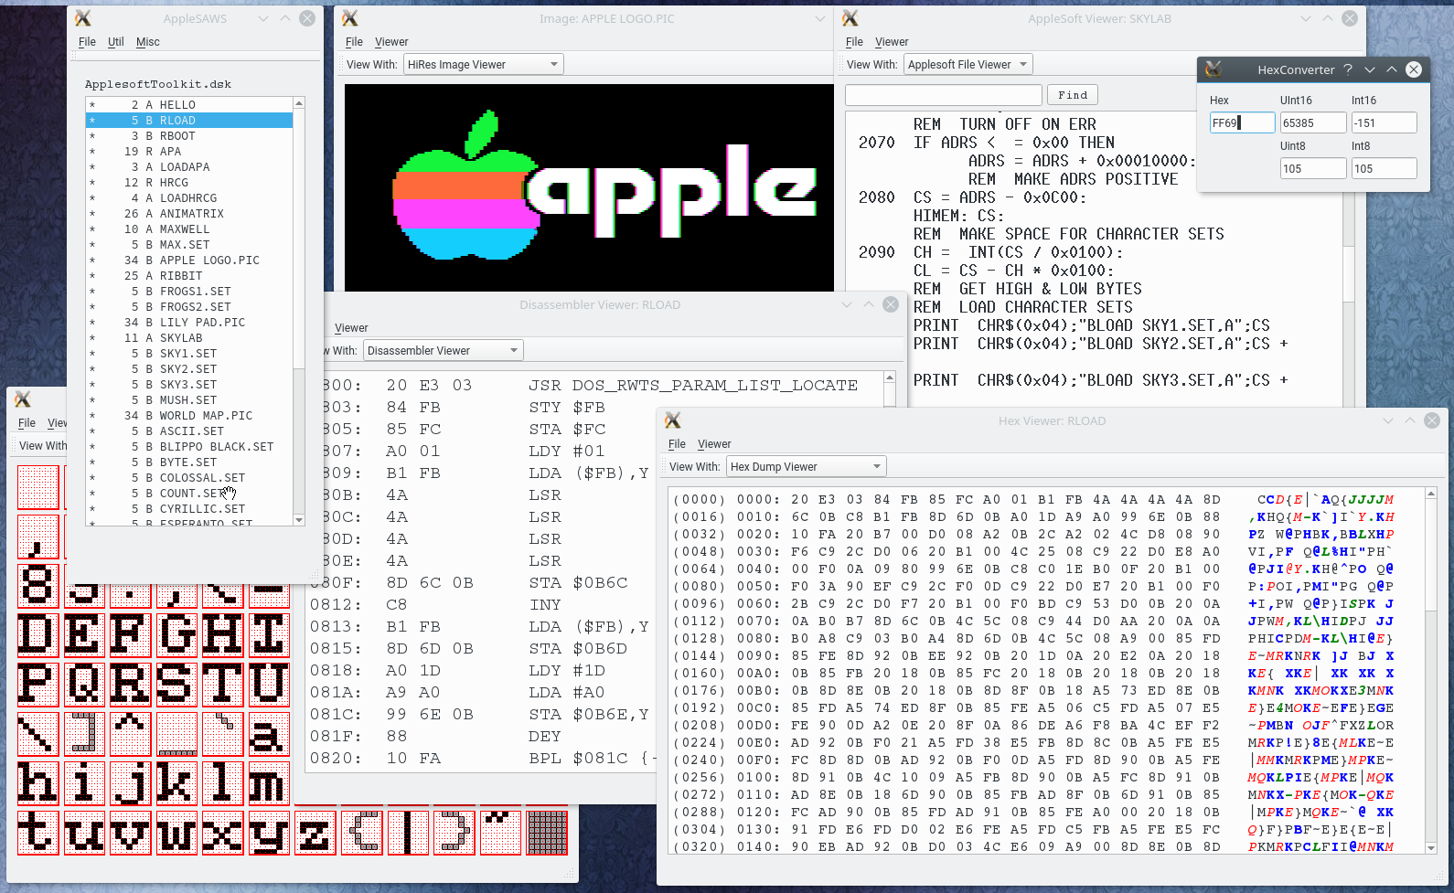Screen dimensions: 1454x893
Task: Open the Hex Dump Viewer dropdown
Action: (x=807, y=467)
